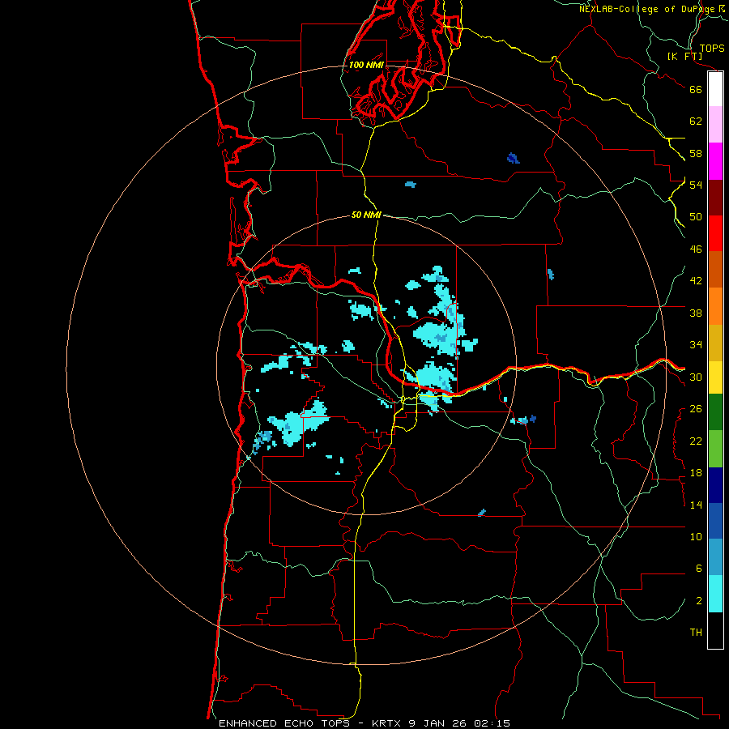Click the "10" legend value
The image size is (729, 729).
coord(696,537)
